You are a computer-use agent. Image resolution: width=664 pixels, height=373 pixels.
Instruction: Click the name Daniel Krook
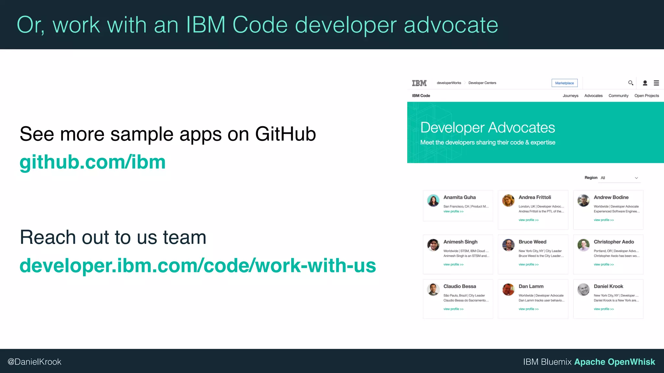click(608, 286)
